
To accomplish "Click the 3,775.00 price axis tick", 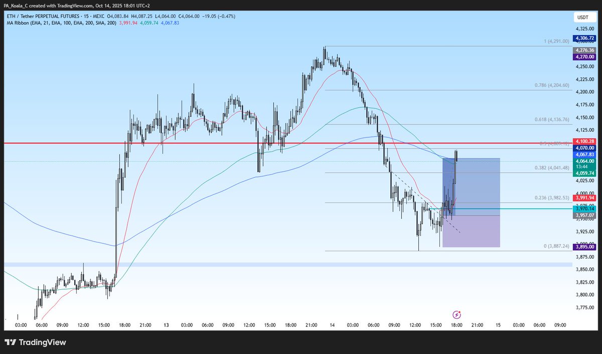I will (x=585, y=308).
